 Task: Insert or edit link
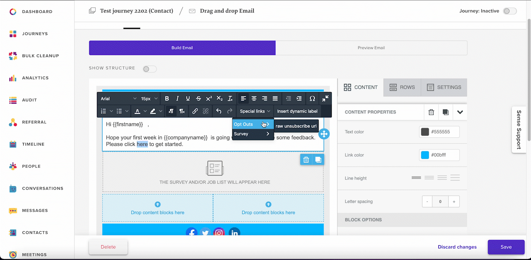[x=195, y=111]
